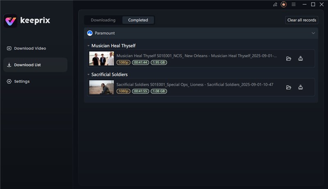Click the crown premium icon in title bar

(284, 4)
